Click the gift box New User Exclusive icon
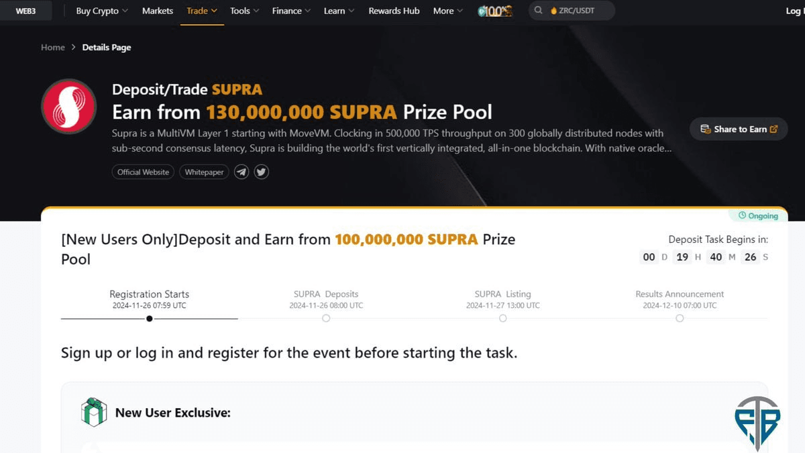This screenshot has width=805, height=453. 94,412
